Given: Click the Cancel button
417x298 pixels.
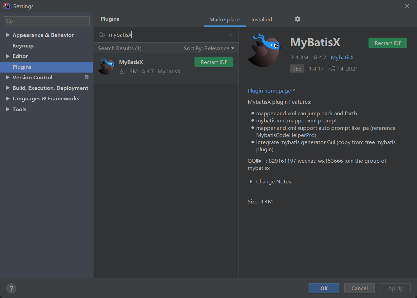Looking at the screenshot, I should pos(360,288).
